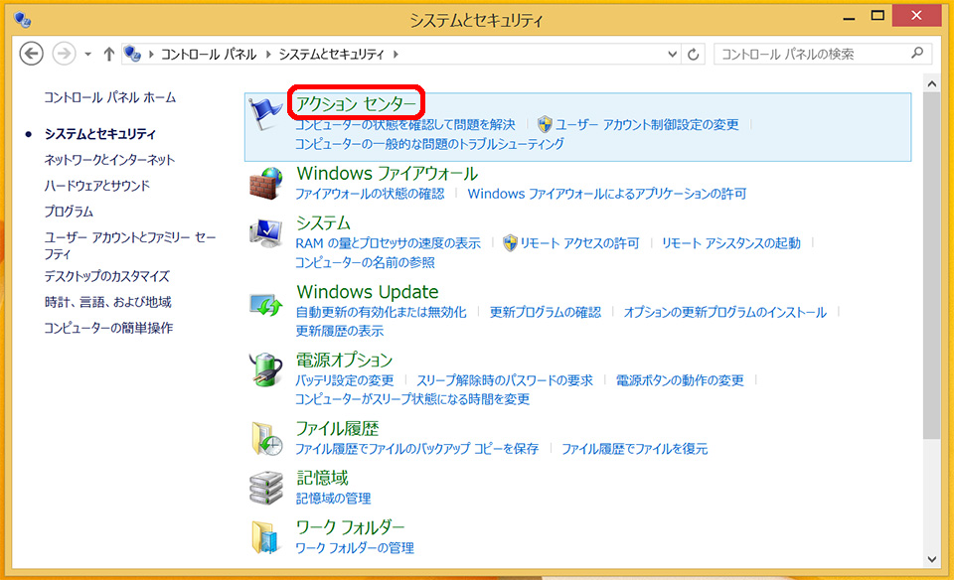Open デスクトップのカスタマイズ category
Image resolution: width=954 pixels, height=580 pixels.
coord(106,276)
